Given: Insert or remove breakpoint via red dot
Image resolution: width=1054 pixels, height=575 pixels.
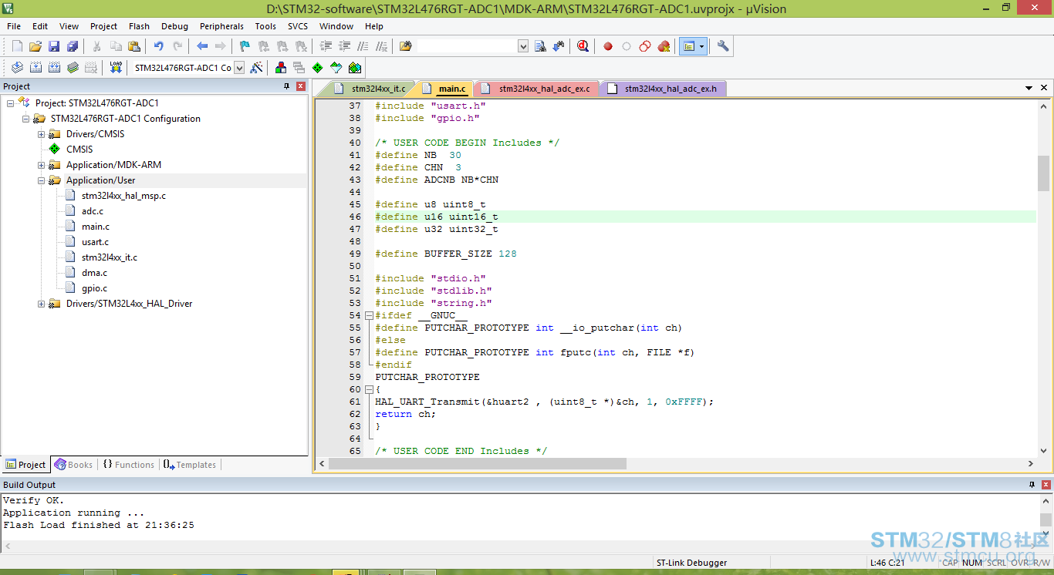Looking at the screenshot, I should coord(608,46).
